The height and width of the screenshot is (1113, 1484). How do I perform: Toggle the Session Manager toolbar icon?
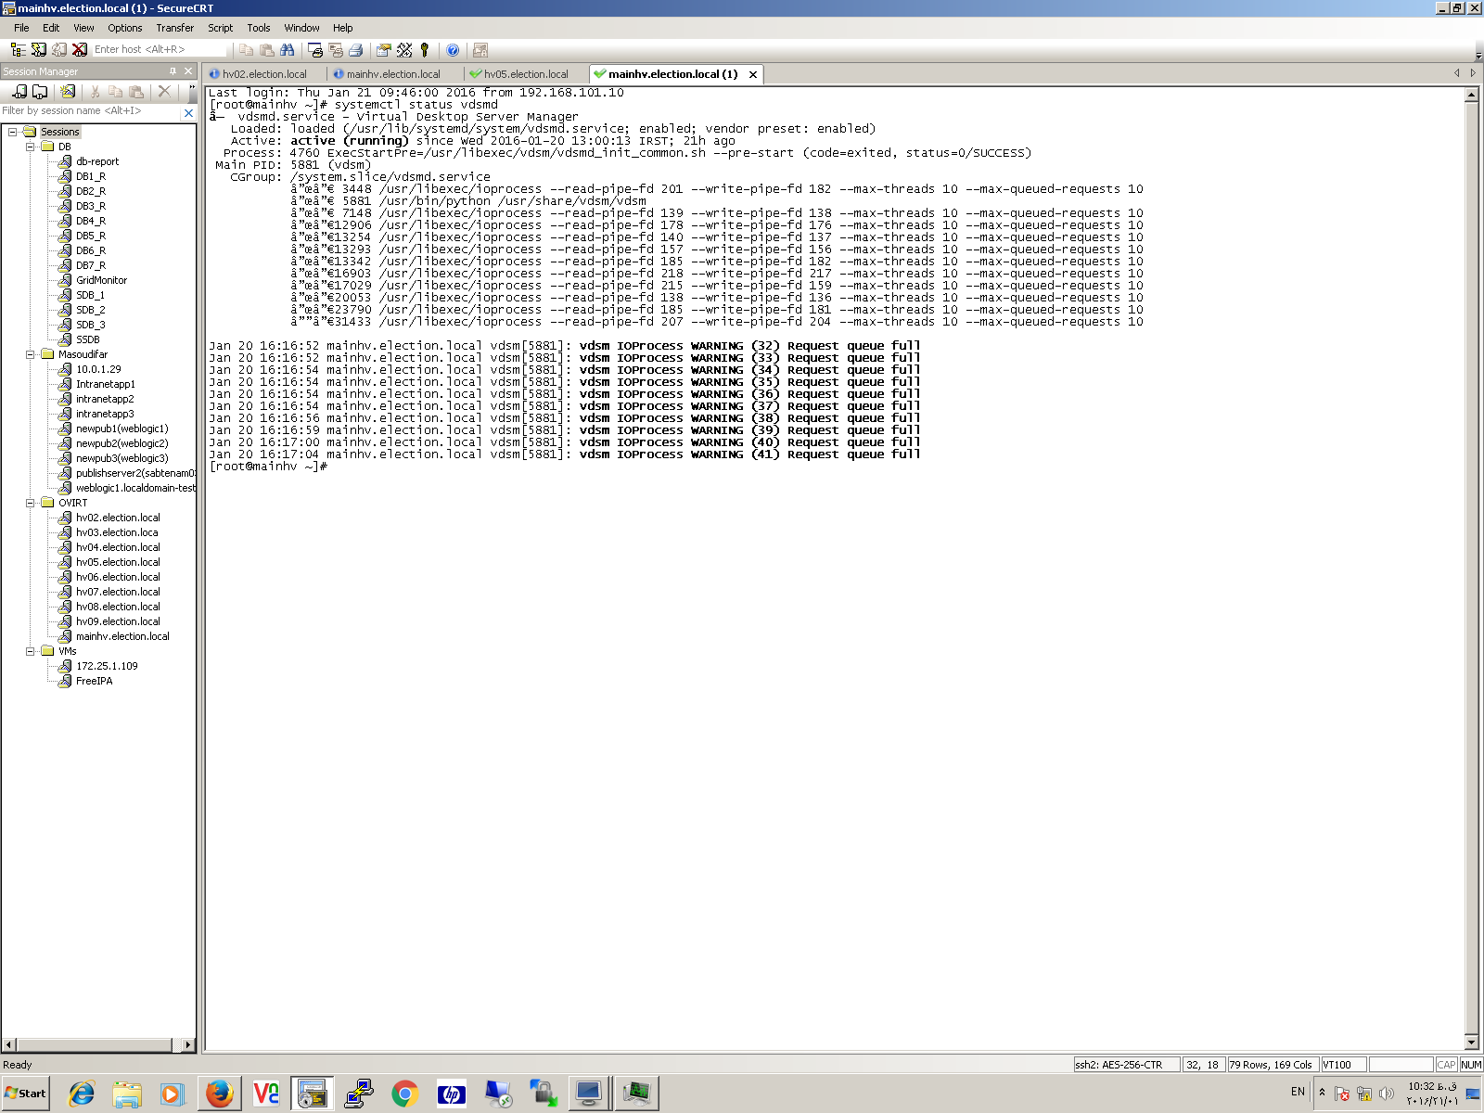click(18, 50)
